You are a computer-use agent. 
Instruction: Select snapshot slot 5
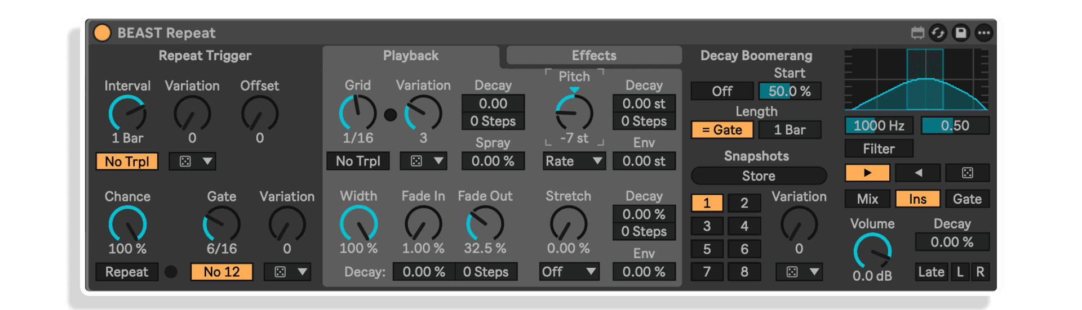point(707,249)
